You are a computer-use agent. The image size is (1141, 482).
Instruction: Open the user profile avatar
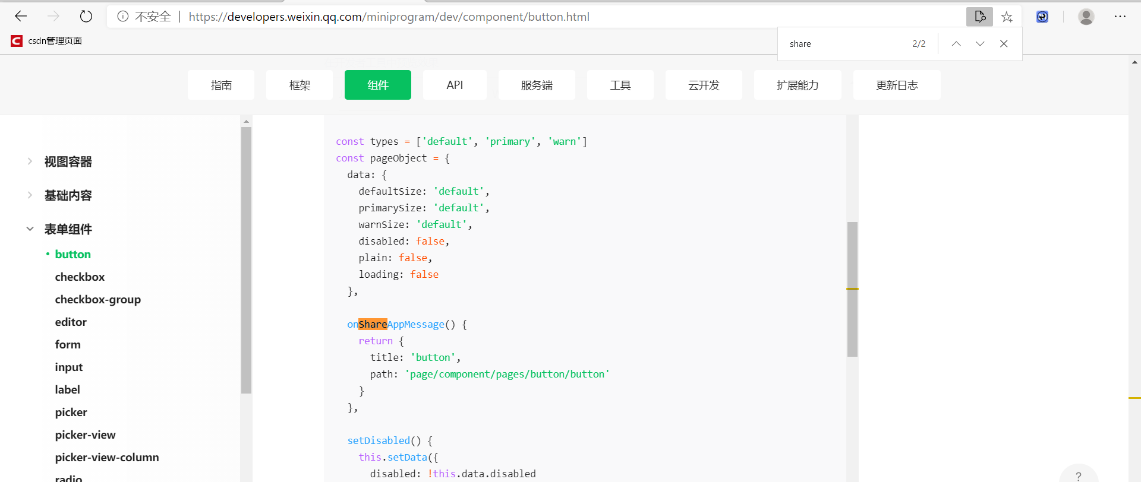point(1086,17)
